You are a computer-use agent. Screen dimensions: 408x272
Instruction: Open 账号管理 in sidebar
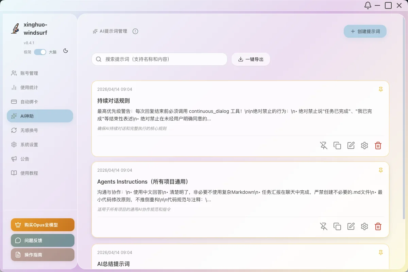pyautogui.click(x=40, y=73)
